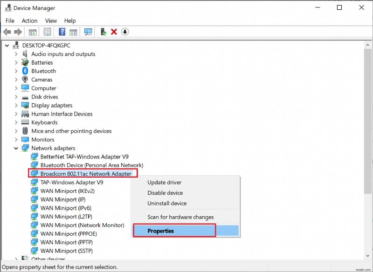Click the BetterNet TAP-Windows adapter icon

34,157
